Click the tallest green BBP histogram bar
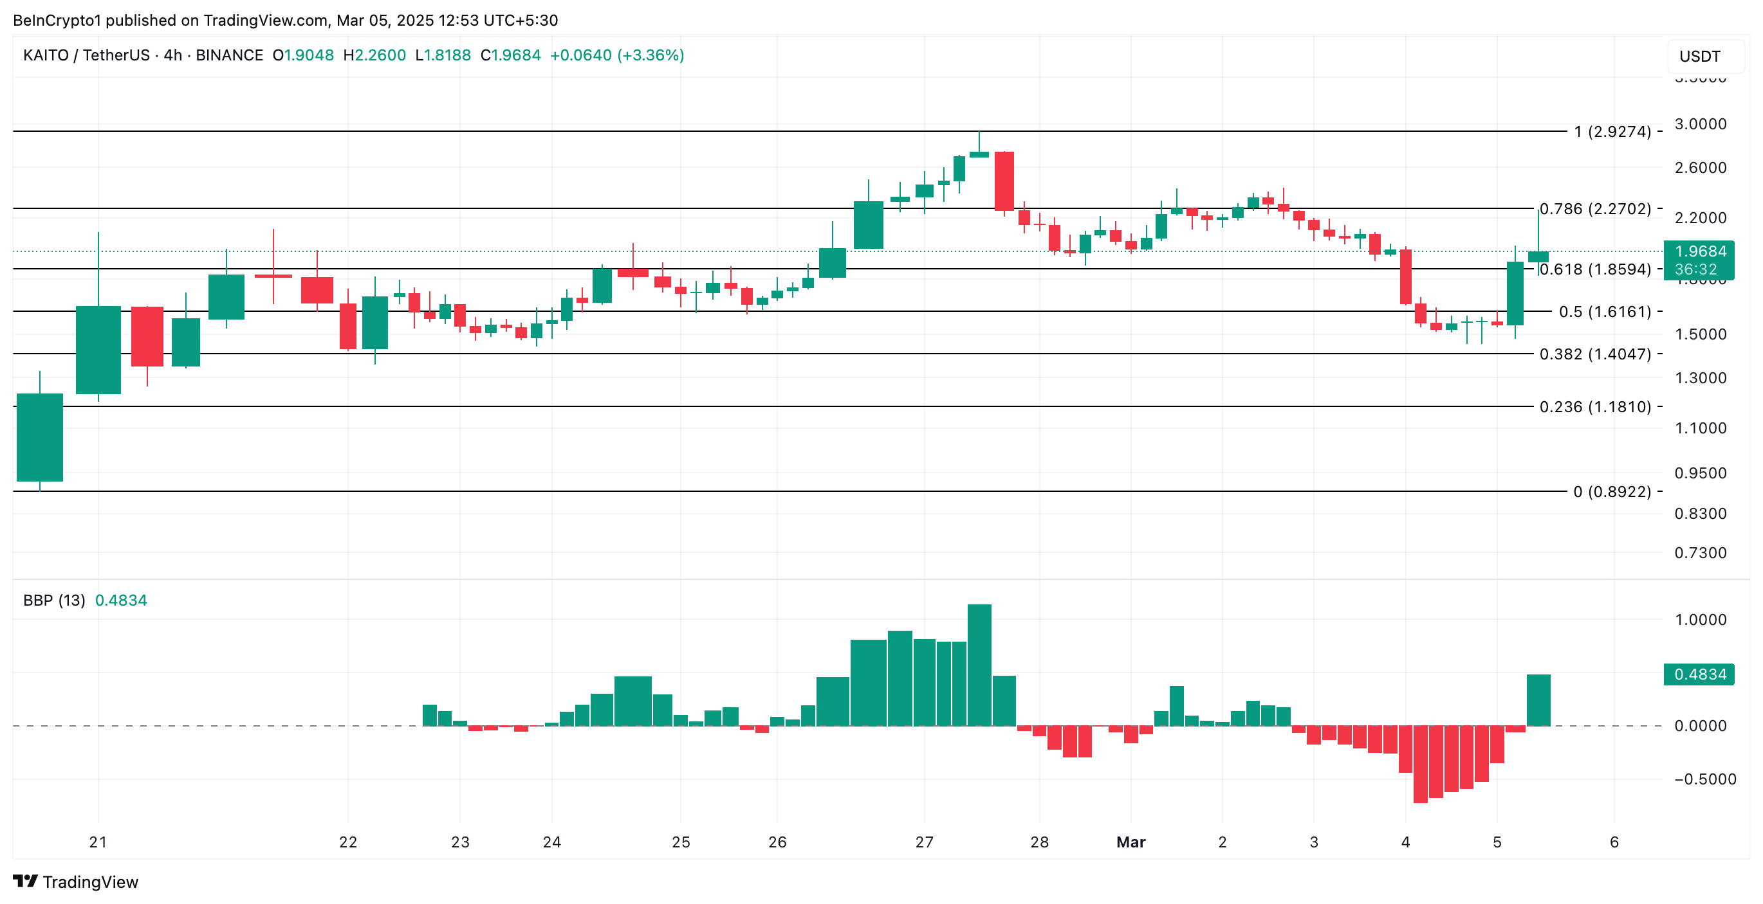The width and height of the screenshot is (1763, 904). point(979,665)
